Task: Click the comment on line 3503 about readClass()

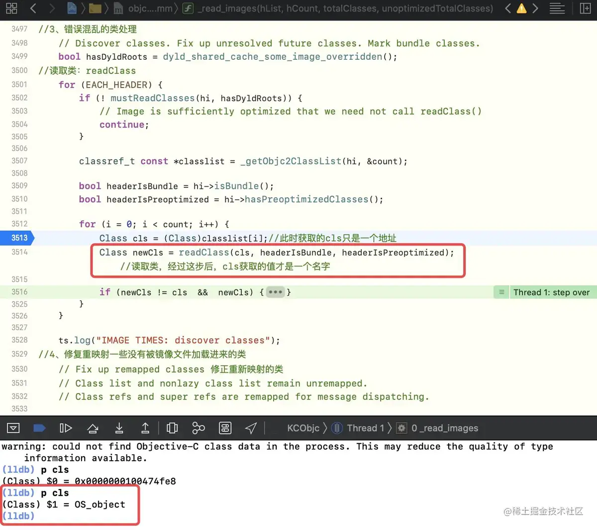Action: pyautogui.click(x=291, y=112)
